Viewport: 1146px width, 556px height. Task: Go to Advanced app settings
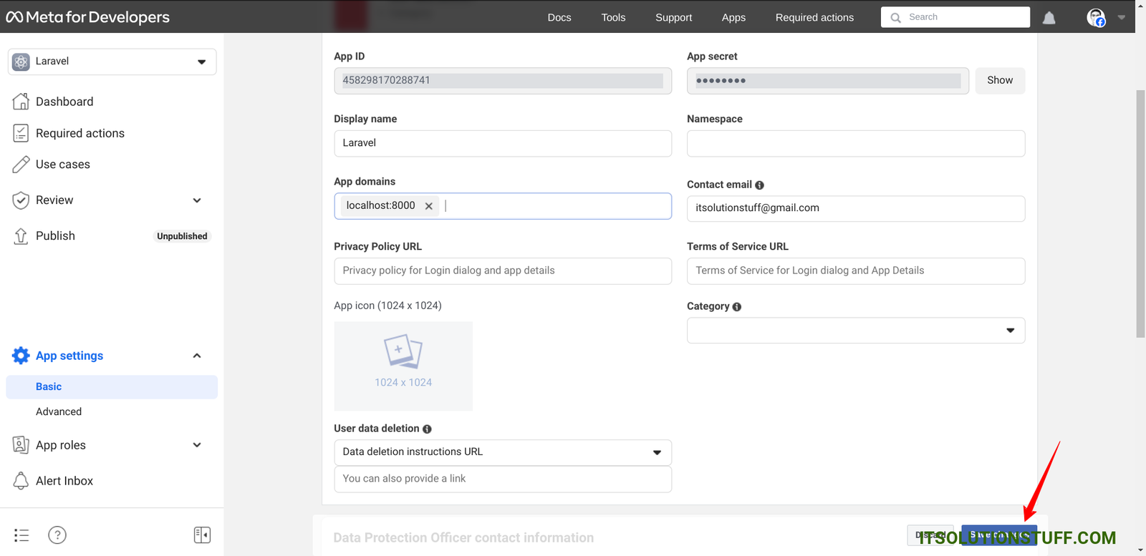tap(59, 411)
